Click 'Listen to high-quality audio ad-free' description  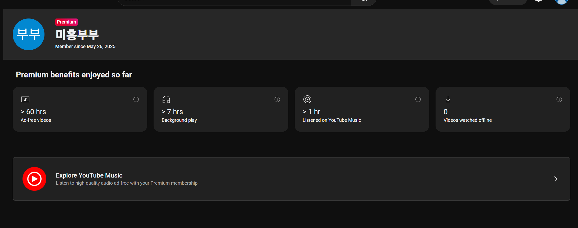[x=127, y=183]
